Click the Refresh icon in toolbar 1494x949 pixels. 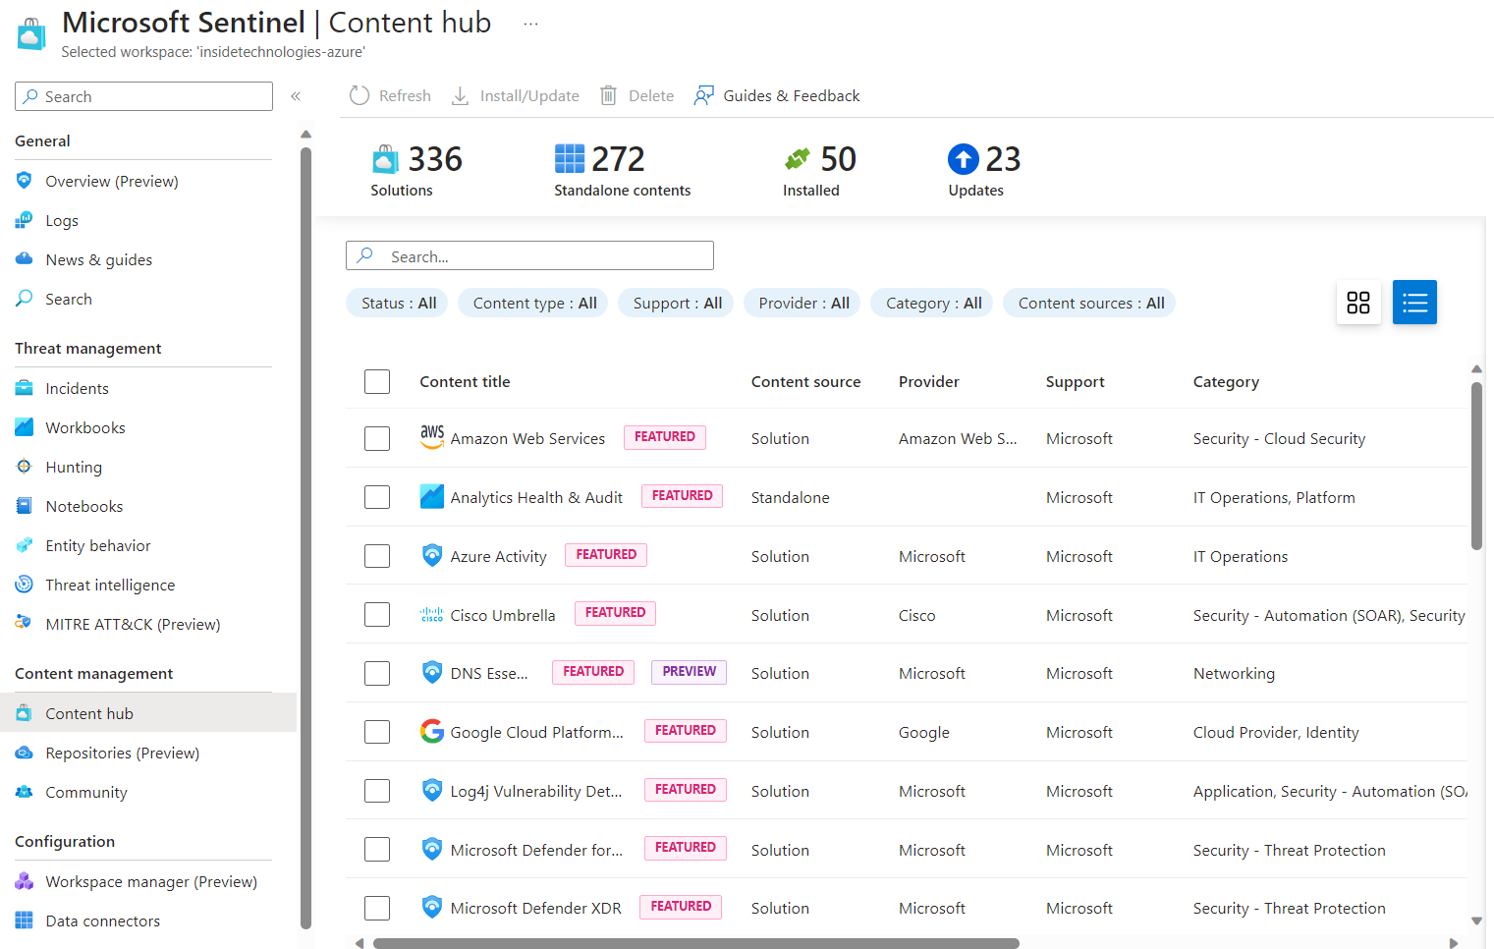point(360,95)
